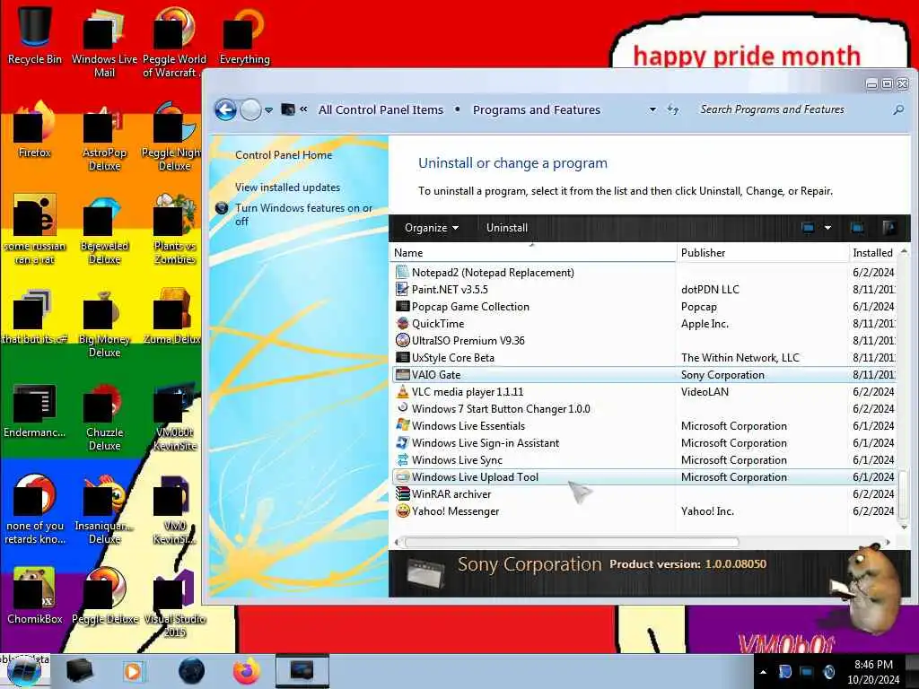Image resolution: width=919 pixels, height=689 pixels.
Task: Click the change view icon in toolbar
Action: pyautogui.click(x=808, y=227)
